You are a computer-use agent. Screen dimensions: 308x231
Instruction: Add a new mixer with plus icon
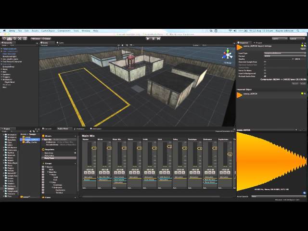75,136
